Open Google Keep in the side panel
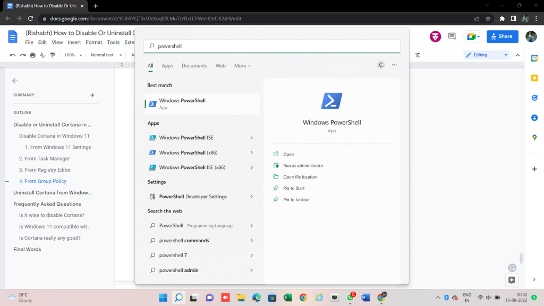The width and height of the screenshot is (544, 306). tap(534, 78)
